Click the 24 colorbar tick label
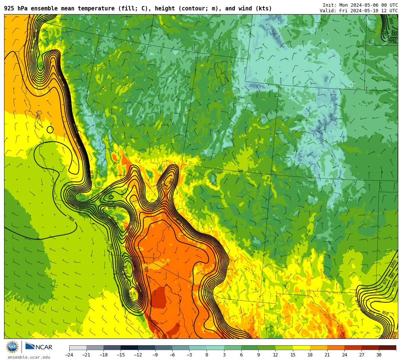 pos(344,355)
